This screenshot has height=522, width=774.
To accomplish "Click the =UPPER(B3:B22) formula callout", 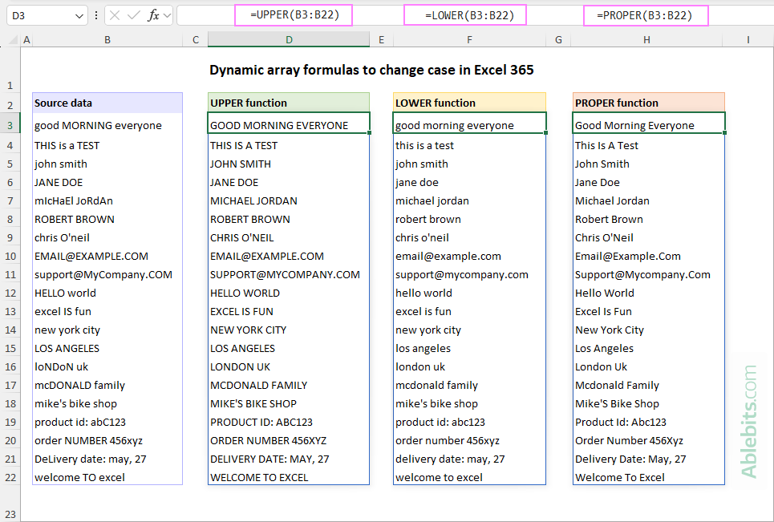I will point(293,14).
